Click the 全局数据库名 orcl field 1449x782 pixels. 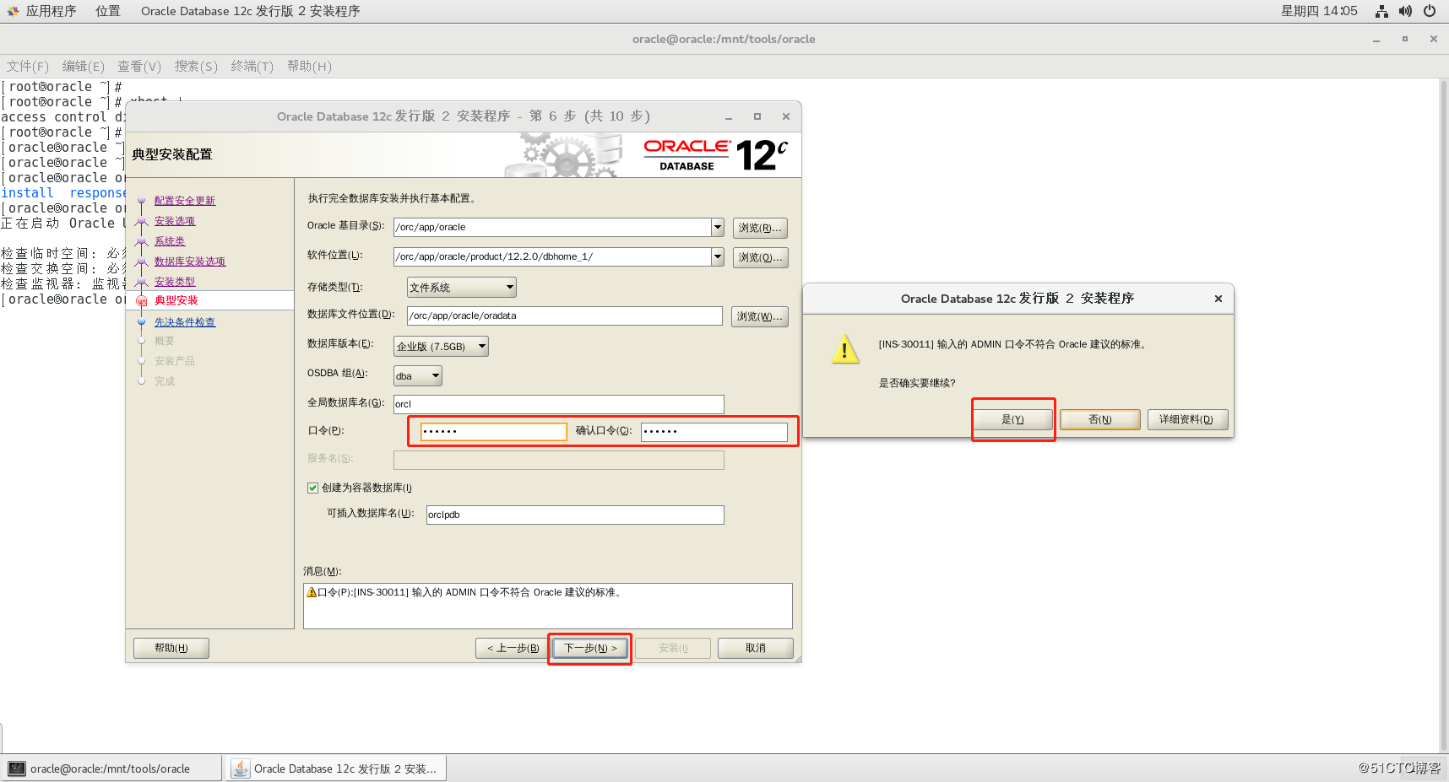pos(559,404)
